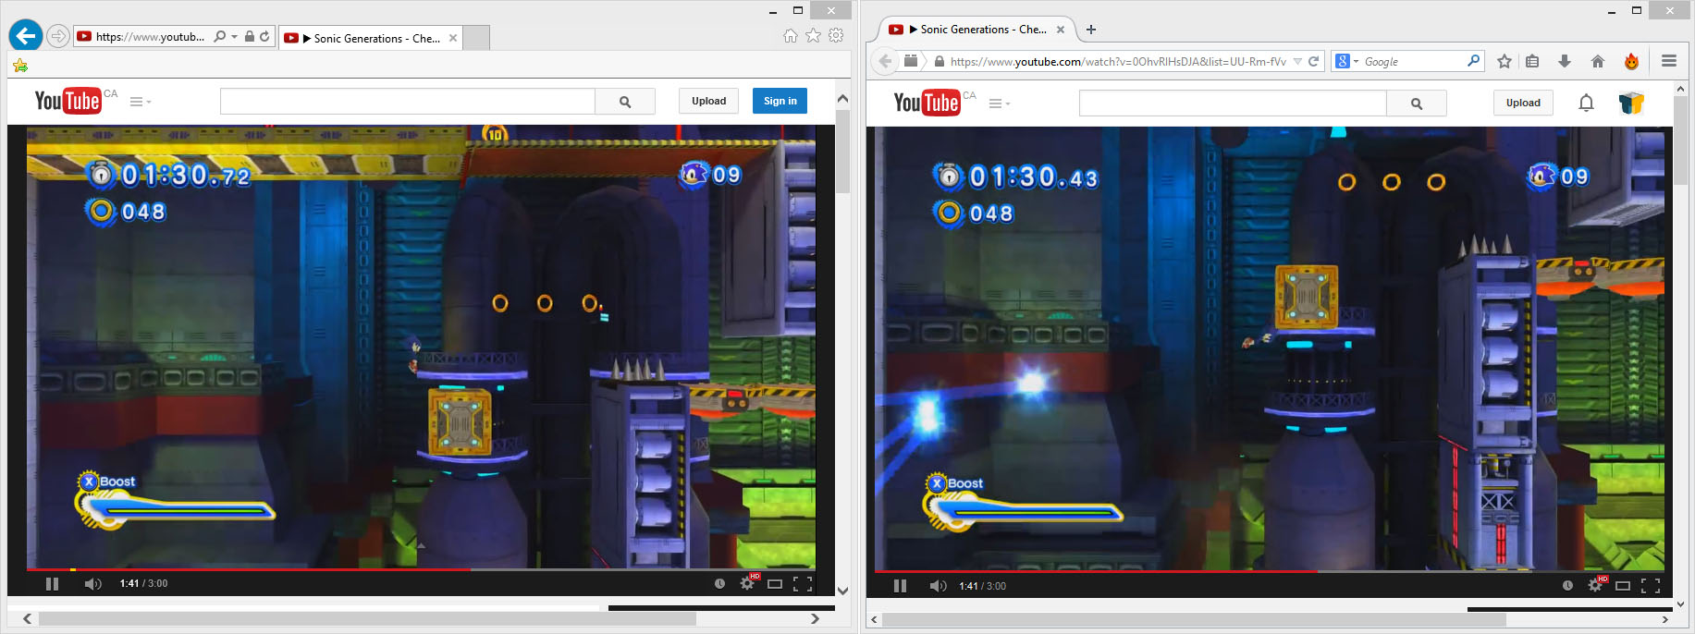
Task: Open the YouTube account avatar menu in Firefox
Action: (1631, 103)
